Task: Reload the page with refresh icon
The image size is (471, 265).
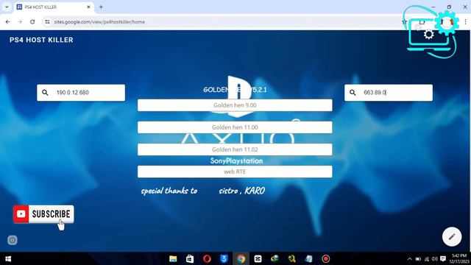Action: (32, 22)
